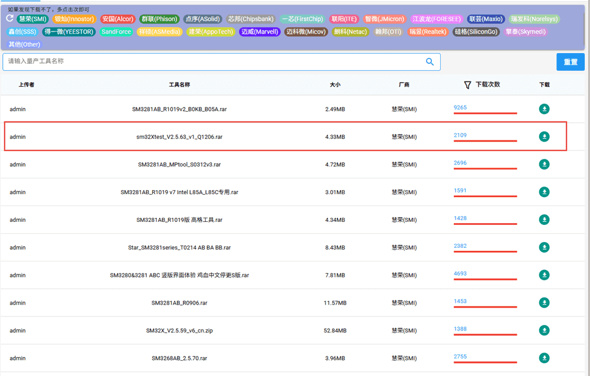Download SM3281AB_R0906.rar via green icon
The image size is (590, 376).
pos(544,303)
